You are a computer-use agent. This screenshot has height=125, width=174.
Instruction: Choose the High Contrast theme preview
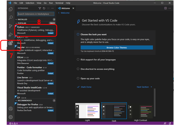click(x=141, y=112)
